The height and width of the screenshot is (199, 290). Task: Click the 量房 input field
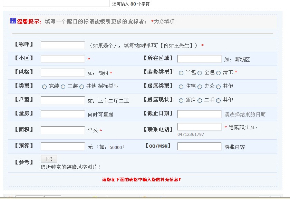point(63,114)
